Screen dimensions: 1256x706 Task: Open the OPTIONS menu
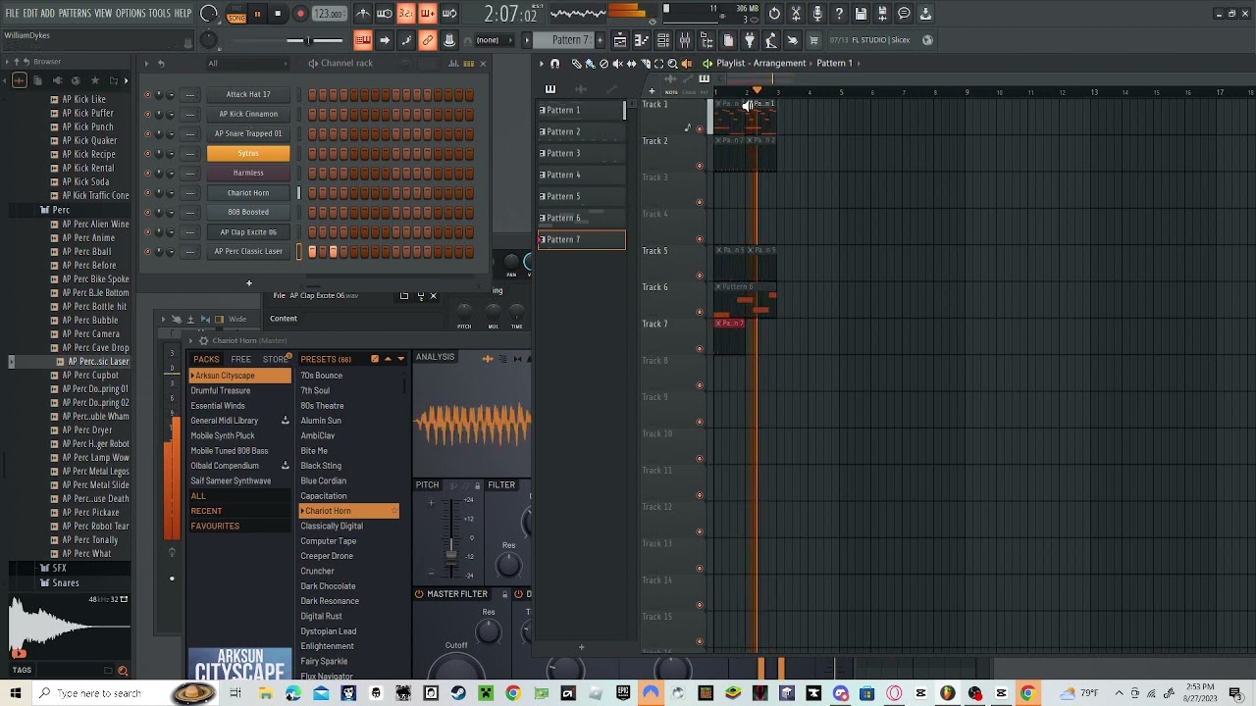click(x=131, y=14)
